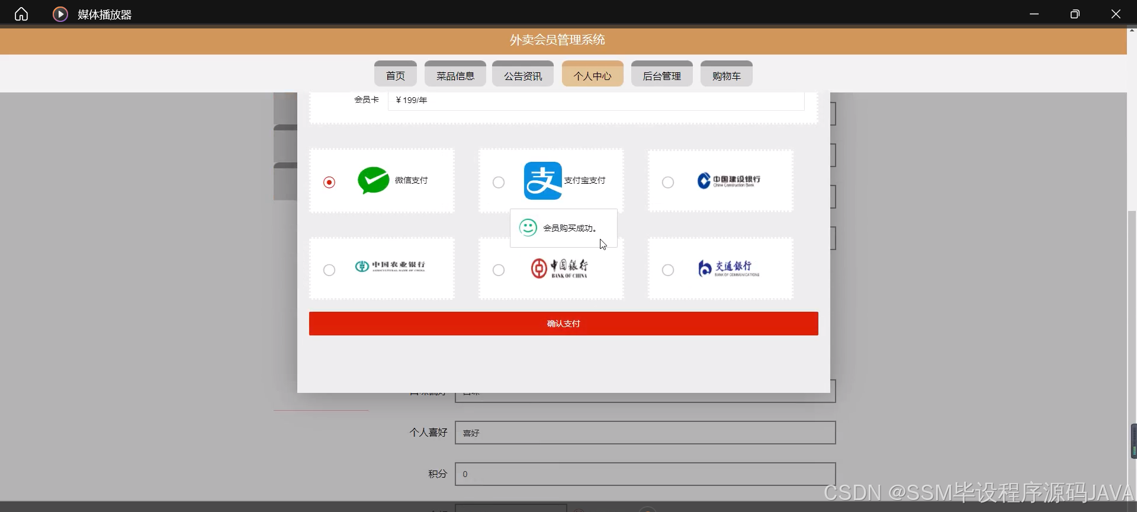Click the red 确认支付 button

564,324
